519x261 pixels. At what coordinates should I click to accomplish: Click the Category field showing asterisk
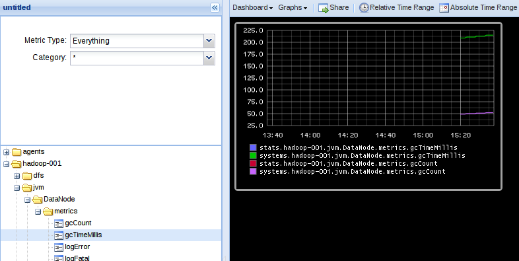click(137, 58)
